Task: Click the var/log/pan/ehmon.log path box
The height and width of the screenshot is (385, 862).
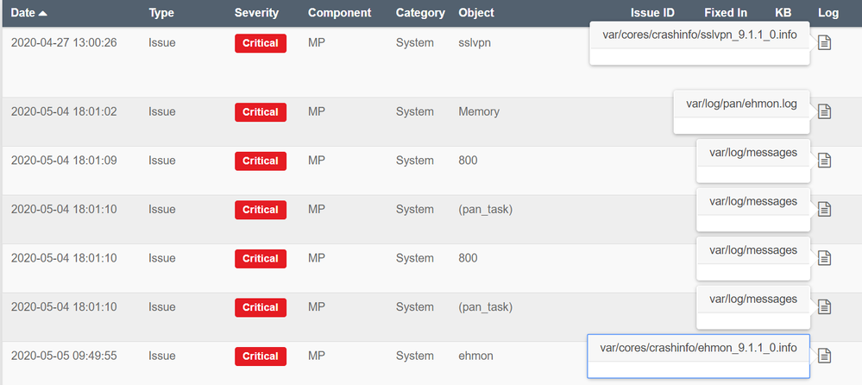Action: tap(741, 104)
